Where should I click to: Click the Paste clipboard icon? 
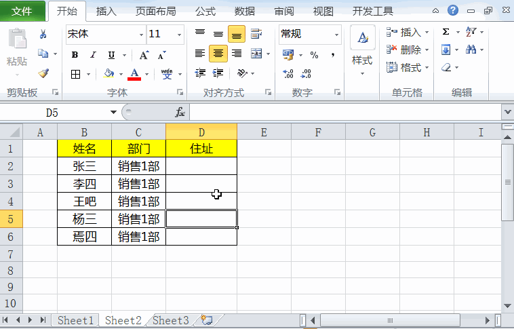tap(17, 39)
